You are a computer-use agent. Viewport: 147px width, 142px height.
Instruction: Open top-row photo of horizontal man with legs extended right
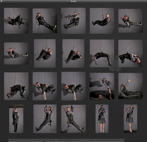coord(130,21)
